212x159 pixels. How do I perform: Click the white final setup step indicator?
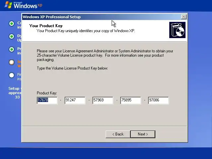(x=12, y=75)
